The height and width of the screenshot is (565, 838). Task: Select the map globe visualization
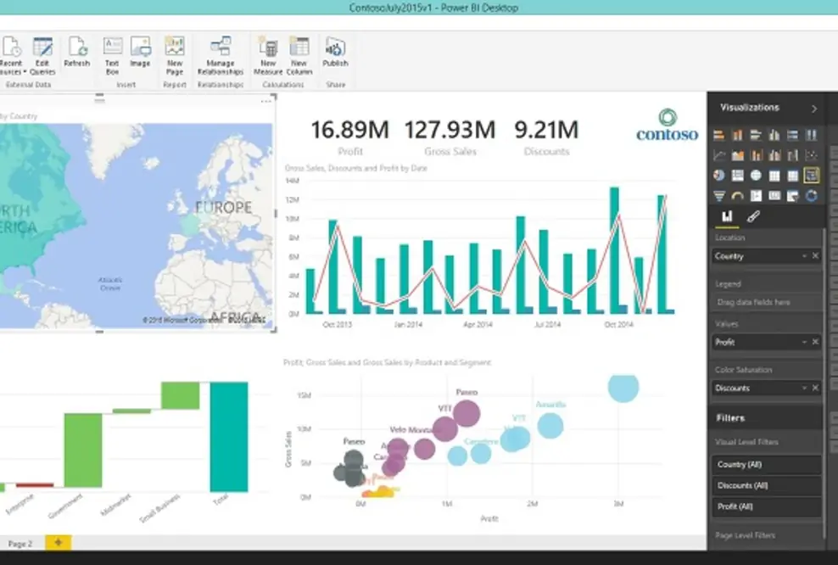tap(756, 176)
